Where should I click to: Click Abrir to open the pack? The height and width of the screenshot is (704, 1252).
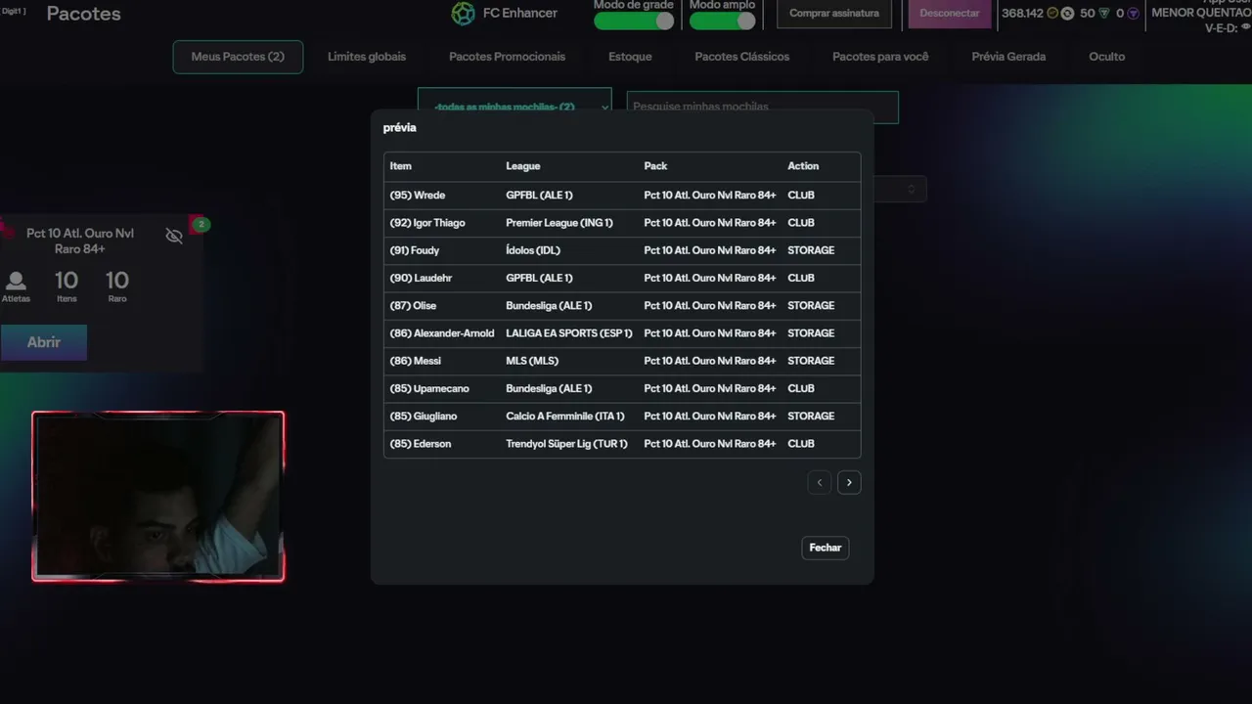43,342
